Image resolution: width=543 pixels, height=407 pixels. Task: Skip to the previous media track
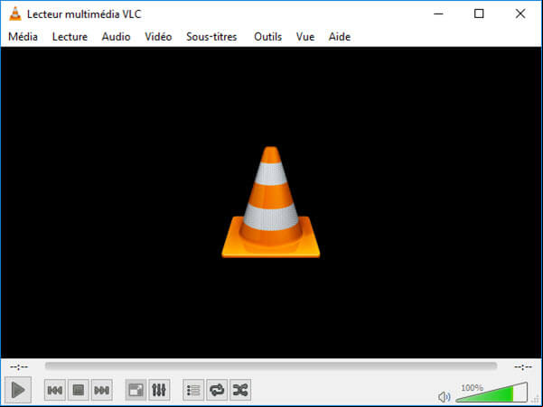click(x=55, y=391)
